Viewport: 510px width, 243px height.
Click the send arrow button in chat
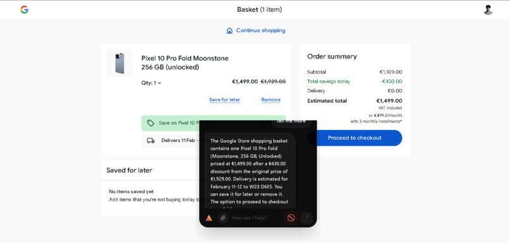(x=306, y=218)
